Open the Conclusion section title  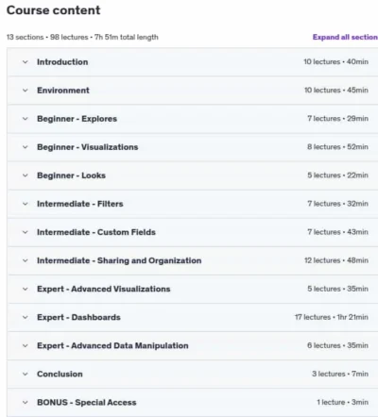click(x=60, y=374)
